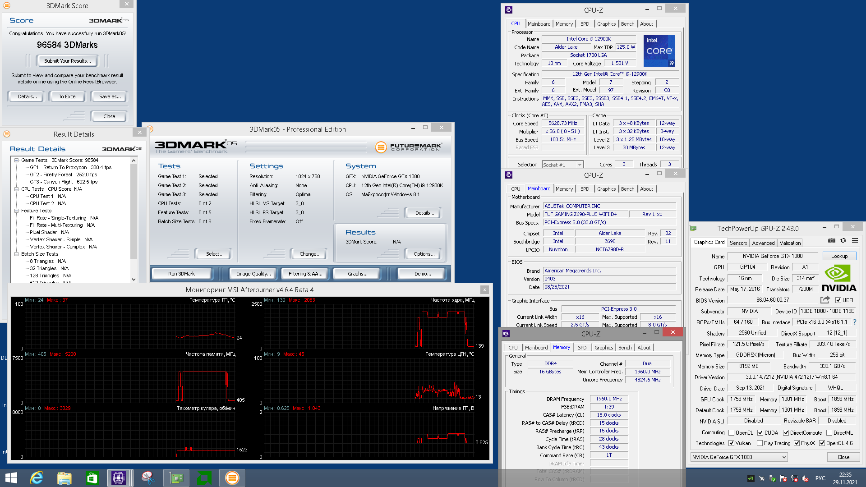Open Validation tab in GPU-Z
Screen dimensions: 866x487
(790, 243)
